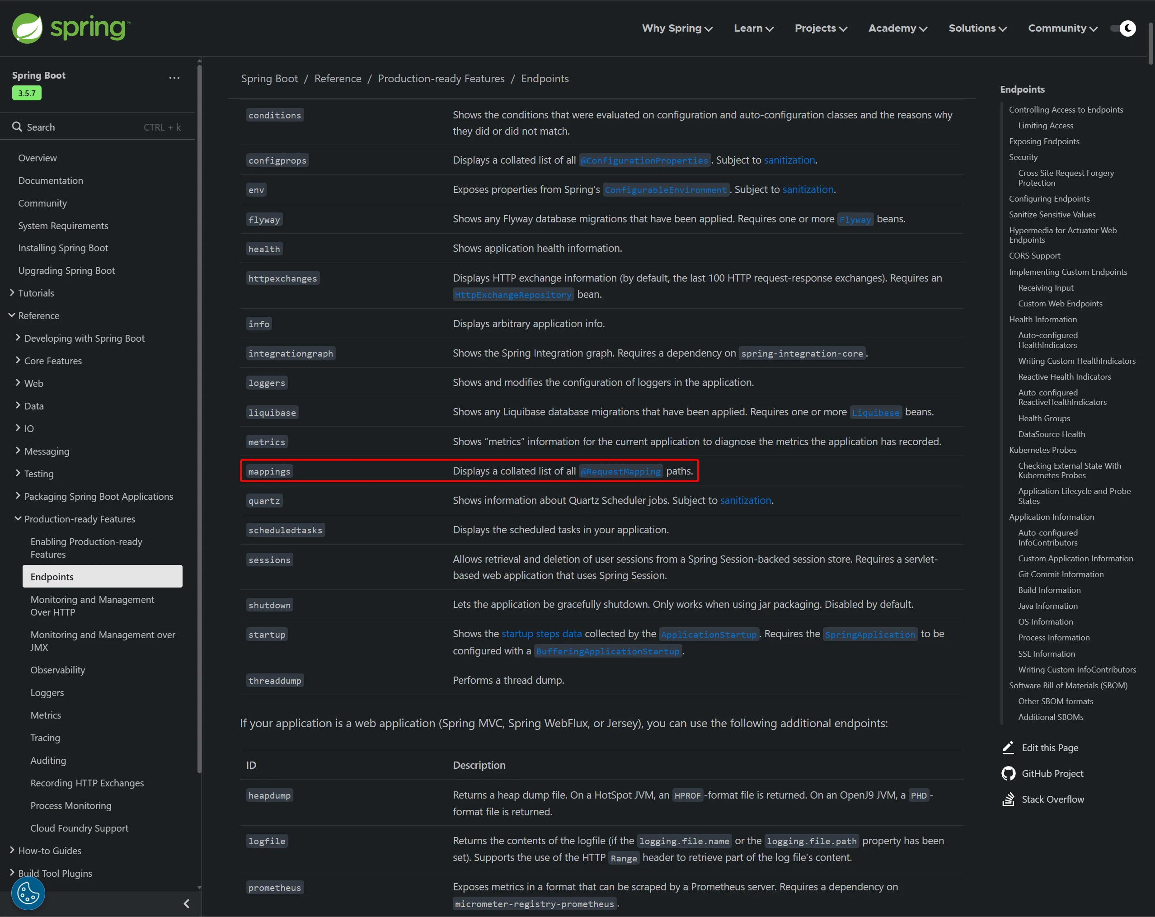Click the GitHub Project icon

click(1008, 773)
